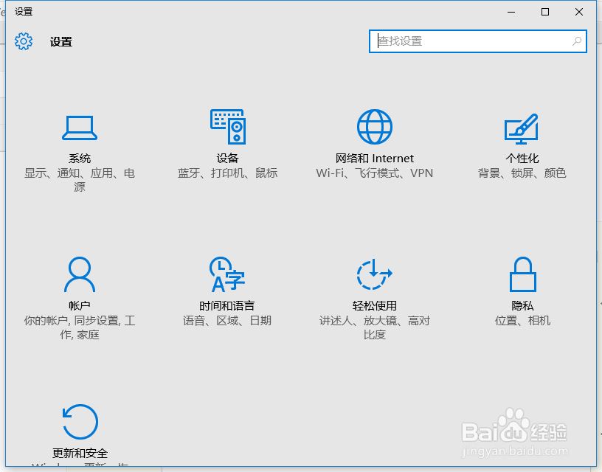The height and width of the screenshot is (472, 602).
Task: Open the 轻松使用 dashed circle icon
Action: (374, 274)
